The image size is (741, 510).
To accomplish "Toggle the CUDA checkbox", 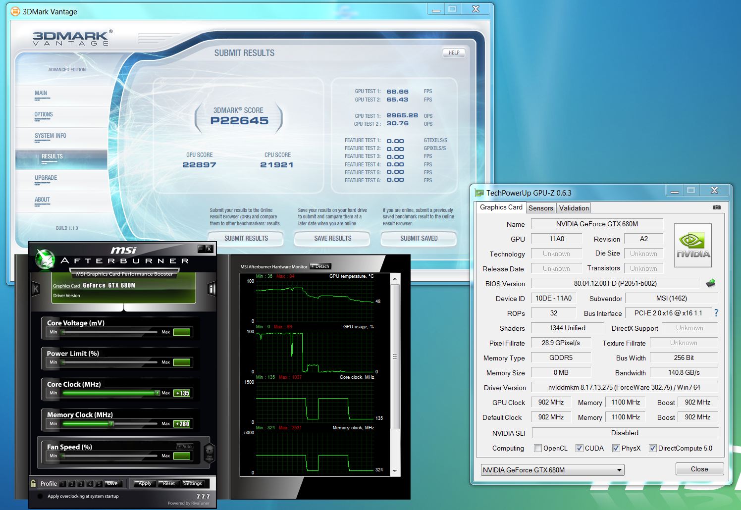I will 579,448.
